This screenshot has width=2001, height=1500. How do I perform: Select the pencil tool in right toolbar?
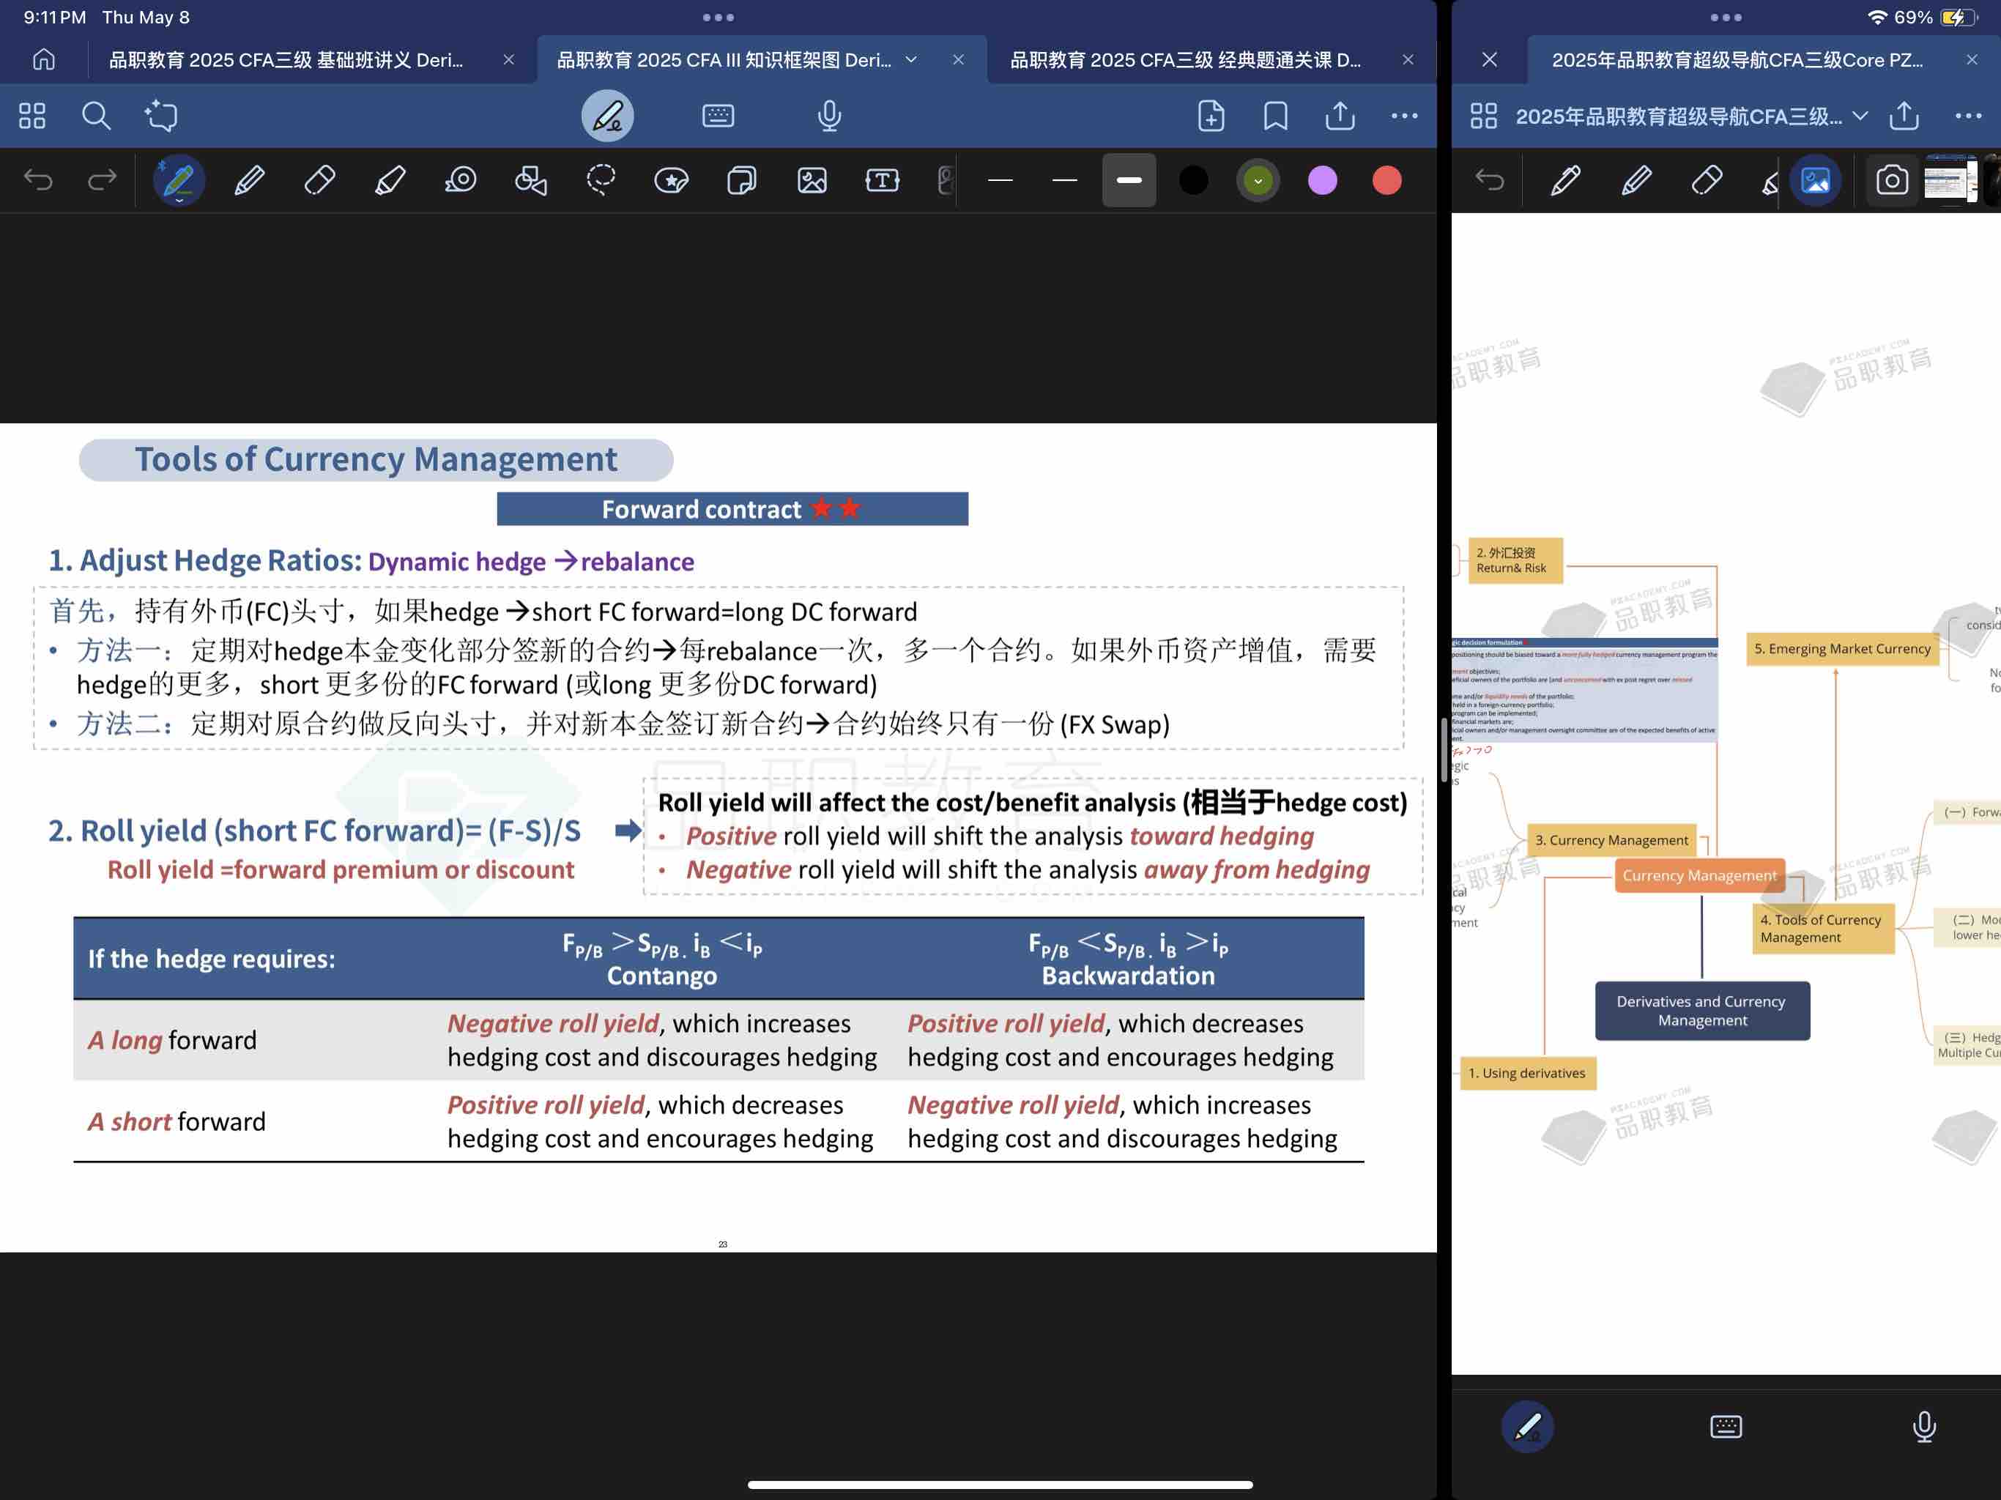pyautogui.click(x=1636, y=180)
